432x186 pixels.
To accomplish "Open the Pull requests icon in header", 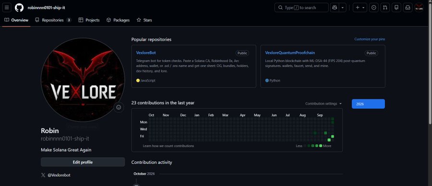I will point(385,8).
